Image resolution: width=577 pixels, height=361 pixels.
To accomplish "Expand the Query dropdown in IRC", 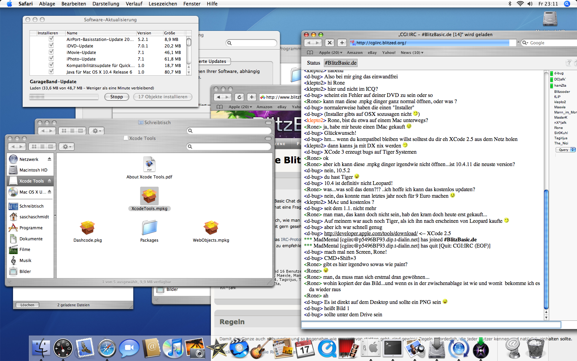I will (565, 150).
